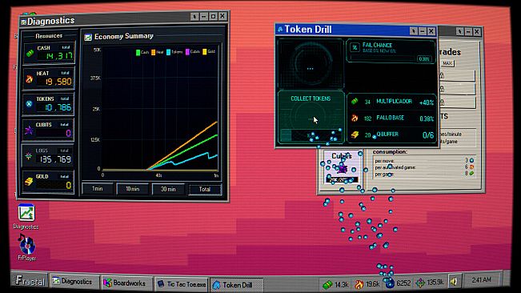This screenshot has width=521, height=293.
Task: Switch chart range to 10min
Action: (132, 189)
